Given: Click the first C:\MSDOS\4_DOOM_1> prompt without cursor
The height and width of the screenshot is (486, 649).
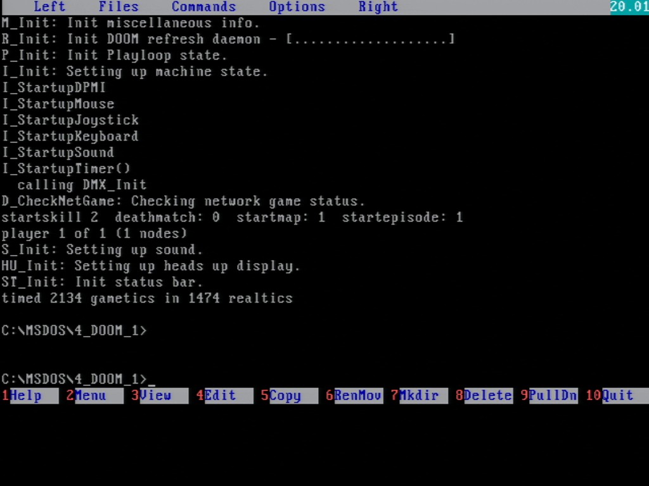Looking at the screenshot, I should [74, 330].
